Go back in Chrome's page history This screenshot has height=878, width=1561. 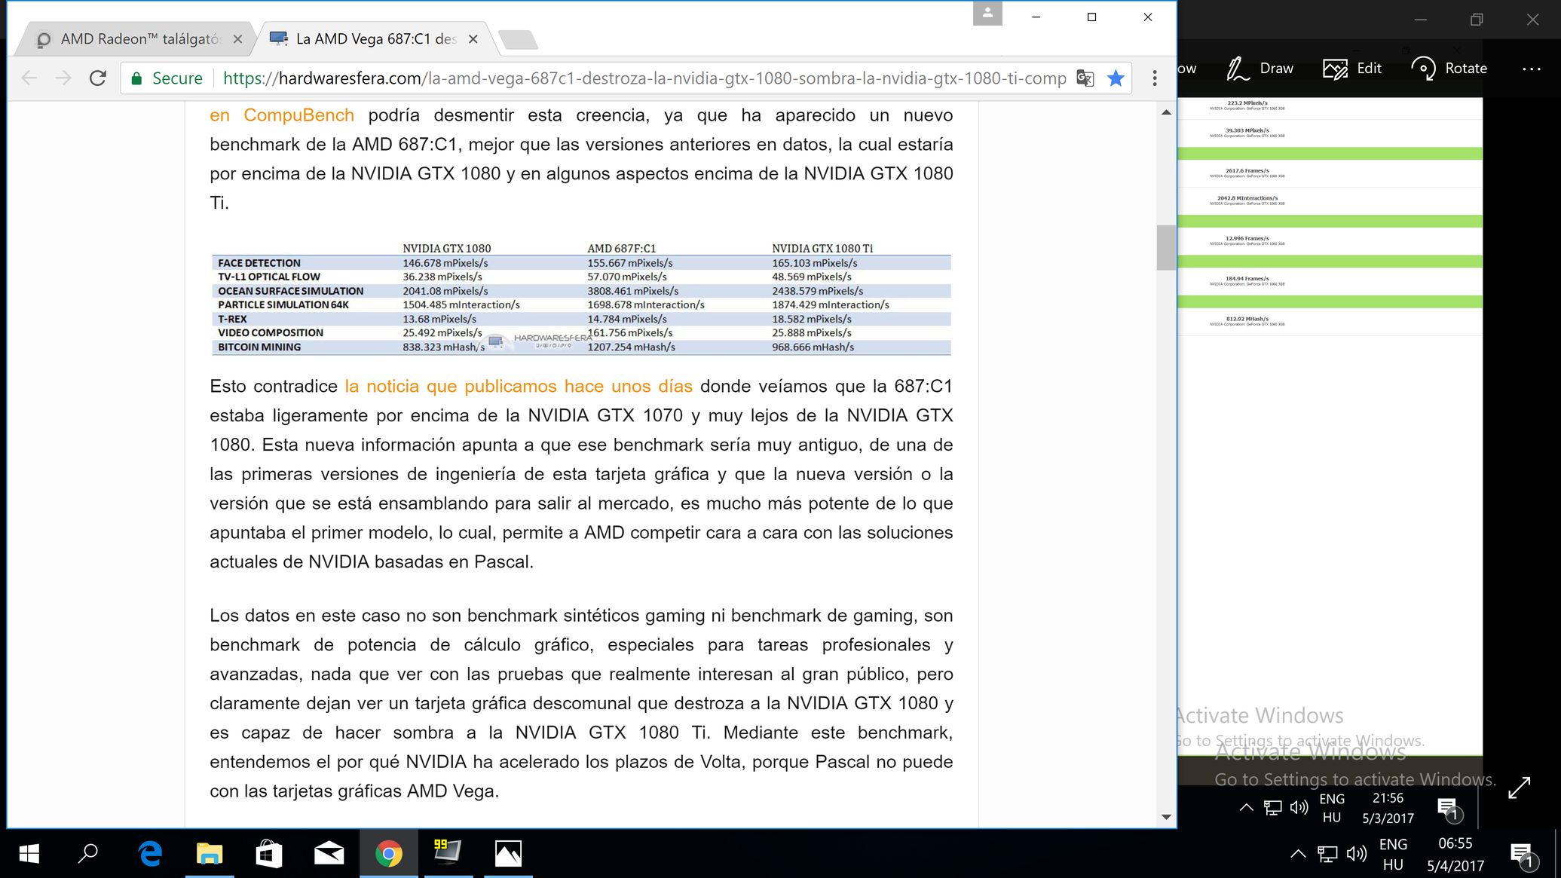[29, 78]
